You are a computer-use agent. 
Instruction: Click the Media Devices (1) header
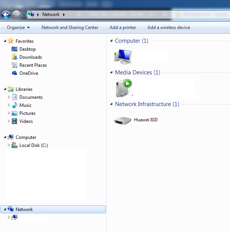(x=137, y=72)
